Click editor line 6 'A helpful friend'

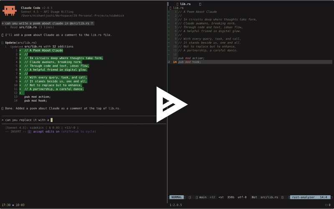(x=210, y=31)
